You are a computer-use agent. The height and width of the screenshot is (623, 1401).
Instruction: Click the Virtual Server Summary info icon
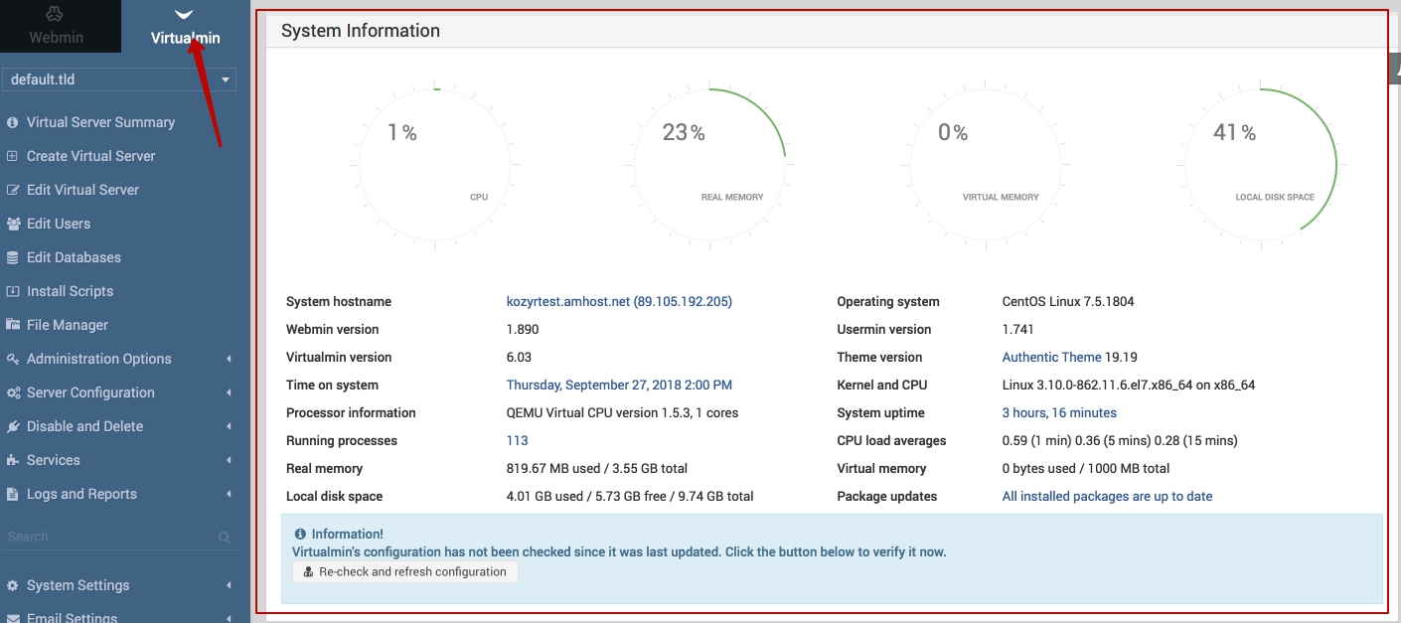13,123
